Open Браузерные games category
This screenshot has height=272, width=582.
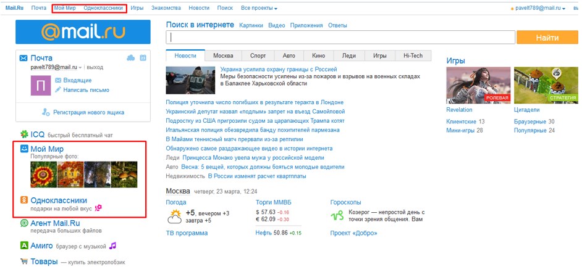530,122
